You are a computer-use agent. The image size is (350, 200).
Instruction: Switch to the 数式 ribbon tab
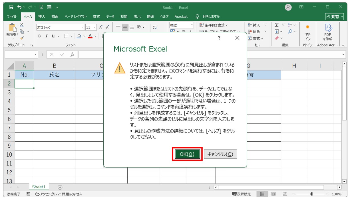pyautogui.click(x=96, y=17)
